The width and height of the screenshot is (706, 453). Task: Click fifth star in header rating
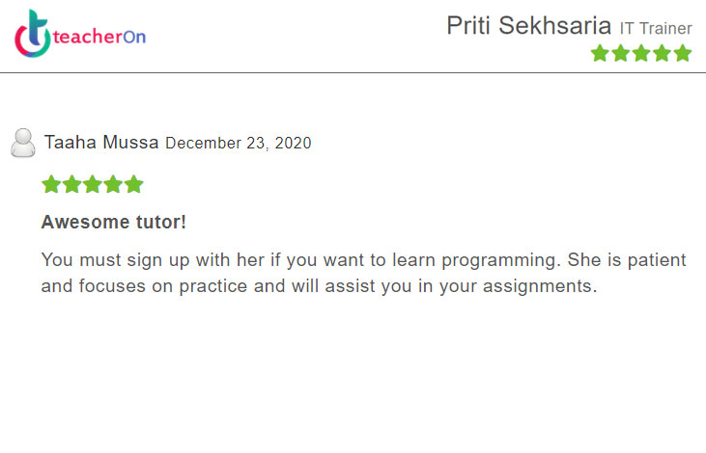[x=683, y=53]
